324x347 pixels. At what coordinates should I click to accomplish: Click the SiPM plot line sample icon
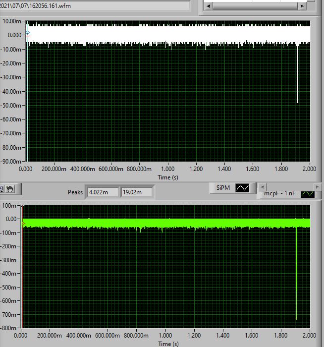click(242, 188)
